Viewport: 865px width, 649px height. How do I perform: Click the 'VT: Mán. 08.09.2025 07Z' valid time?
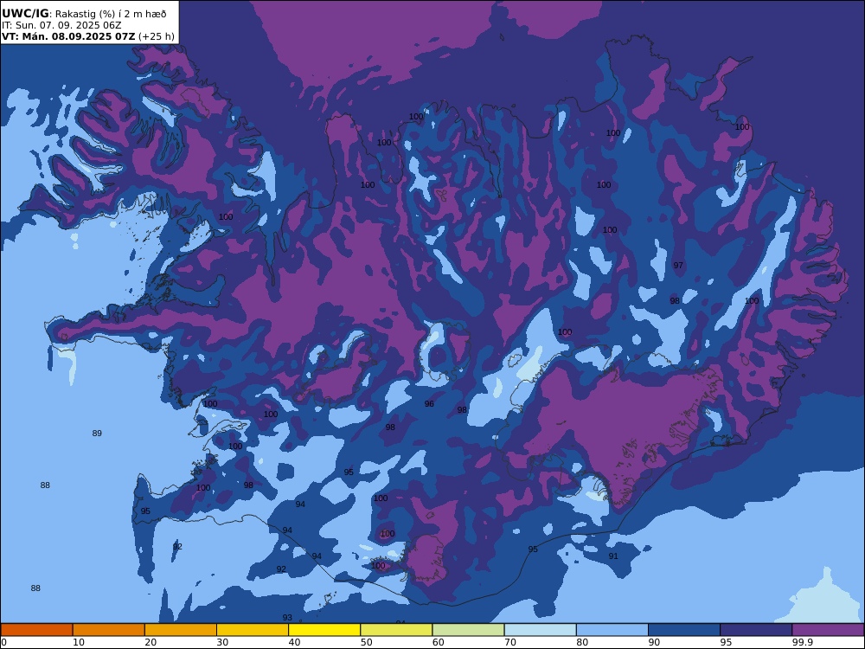[68, 36]
